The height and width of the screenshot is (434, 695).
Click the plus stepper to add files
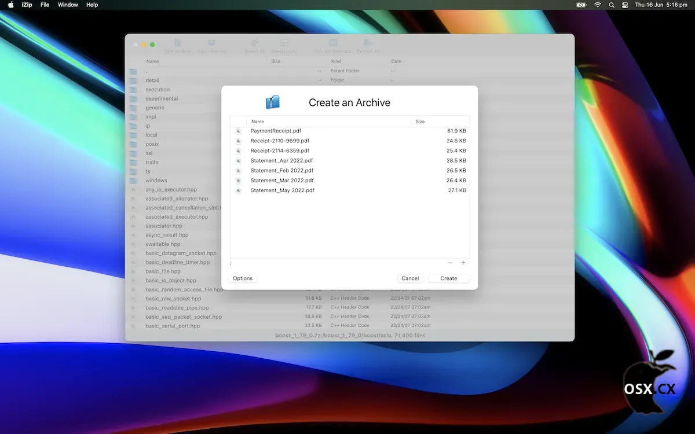coord(463,263)
